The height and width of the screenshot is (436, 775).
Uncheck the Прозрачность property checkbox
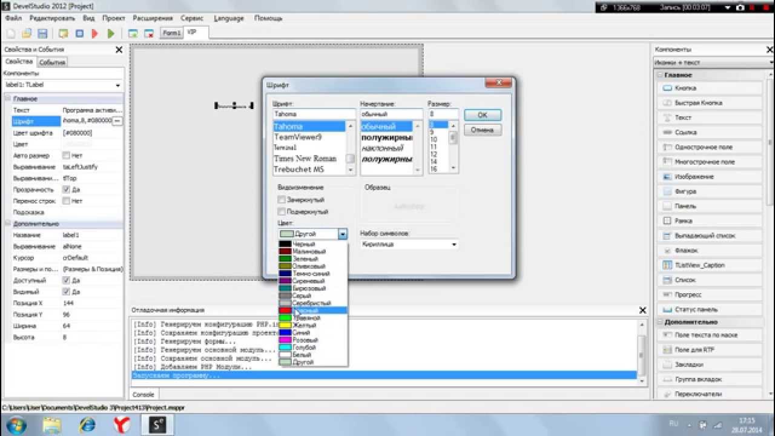[x=67, y=190]
